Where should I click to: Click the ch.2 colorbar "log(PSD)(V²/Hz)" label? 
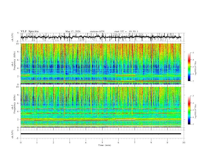(x=196, y=111)
